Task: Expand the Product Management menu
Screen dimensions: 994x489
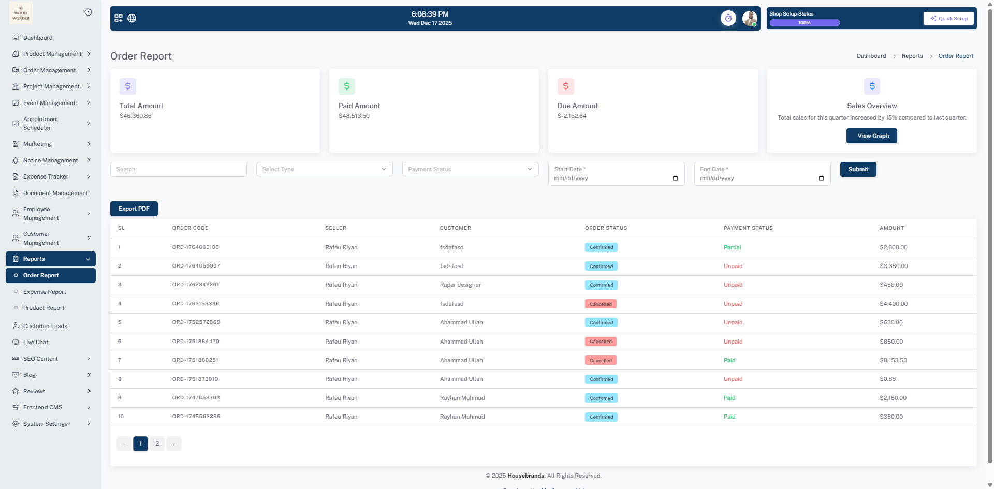Action: coord(52,54)
